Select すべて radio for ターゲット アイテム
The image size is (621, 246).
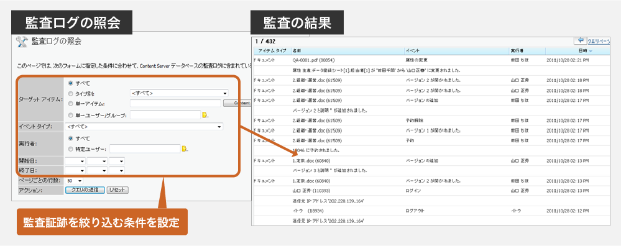click(70, 83)
